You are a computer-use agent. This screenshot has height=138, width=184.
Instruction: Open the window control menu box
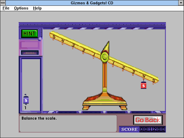coord(3,3)
